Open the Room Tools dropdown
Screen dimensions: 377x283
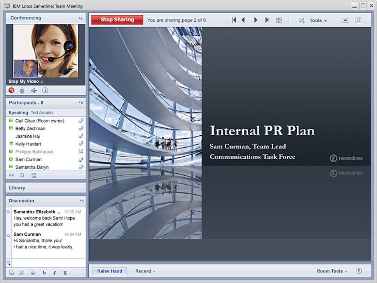click(x=332, y=271)
